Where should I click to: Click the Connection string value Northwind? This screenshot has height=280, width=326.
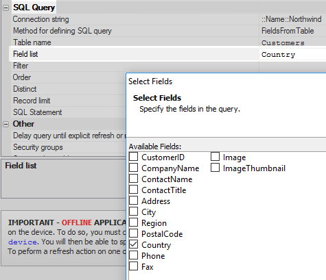(292, 19)
